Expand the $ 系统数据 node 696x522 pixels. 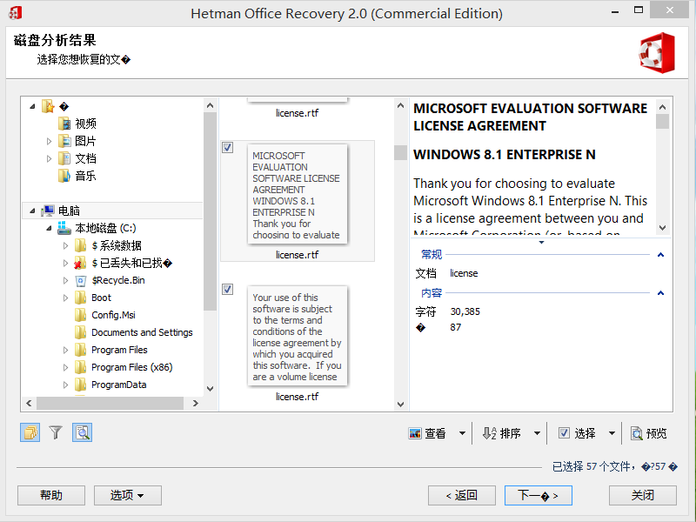[66, 245]
